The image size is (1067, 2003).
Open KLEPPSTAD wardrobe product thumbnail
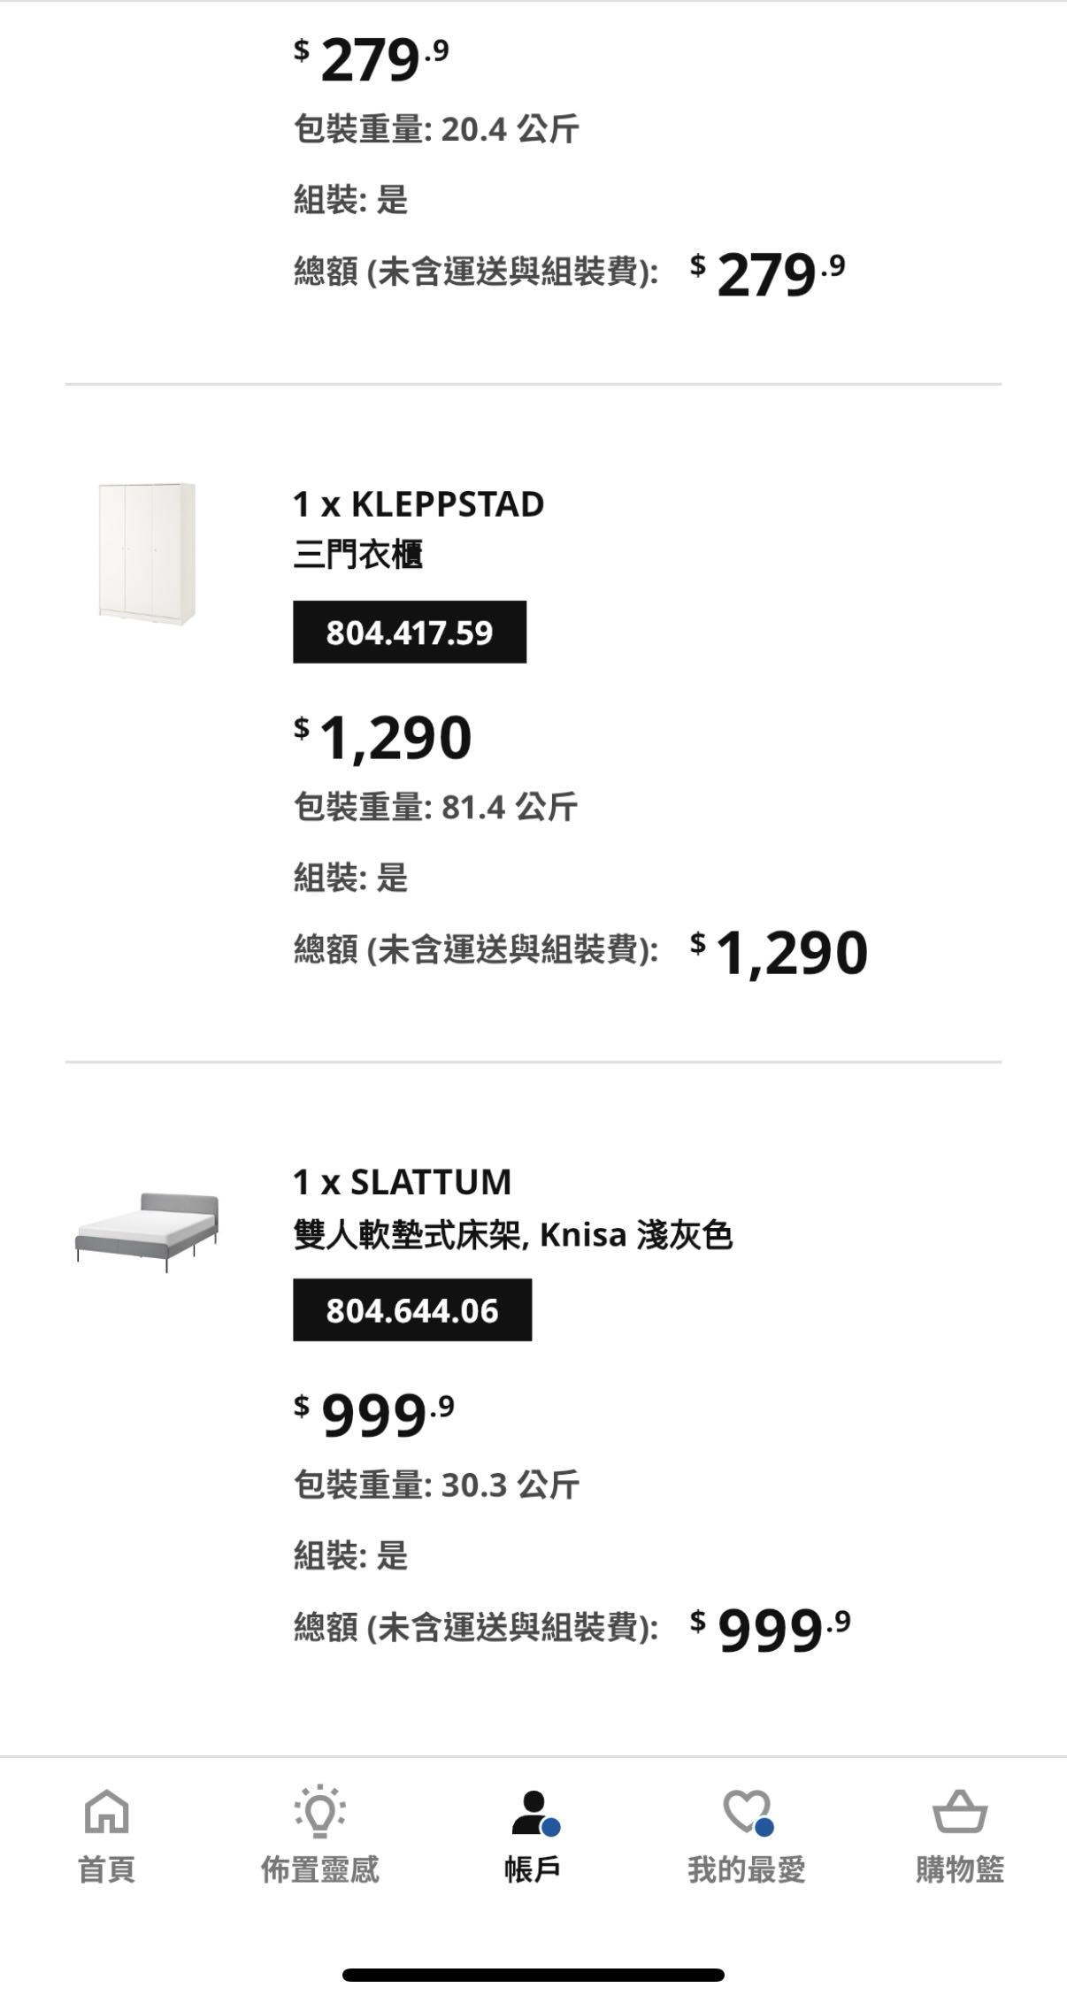click(147, 553)
